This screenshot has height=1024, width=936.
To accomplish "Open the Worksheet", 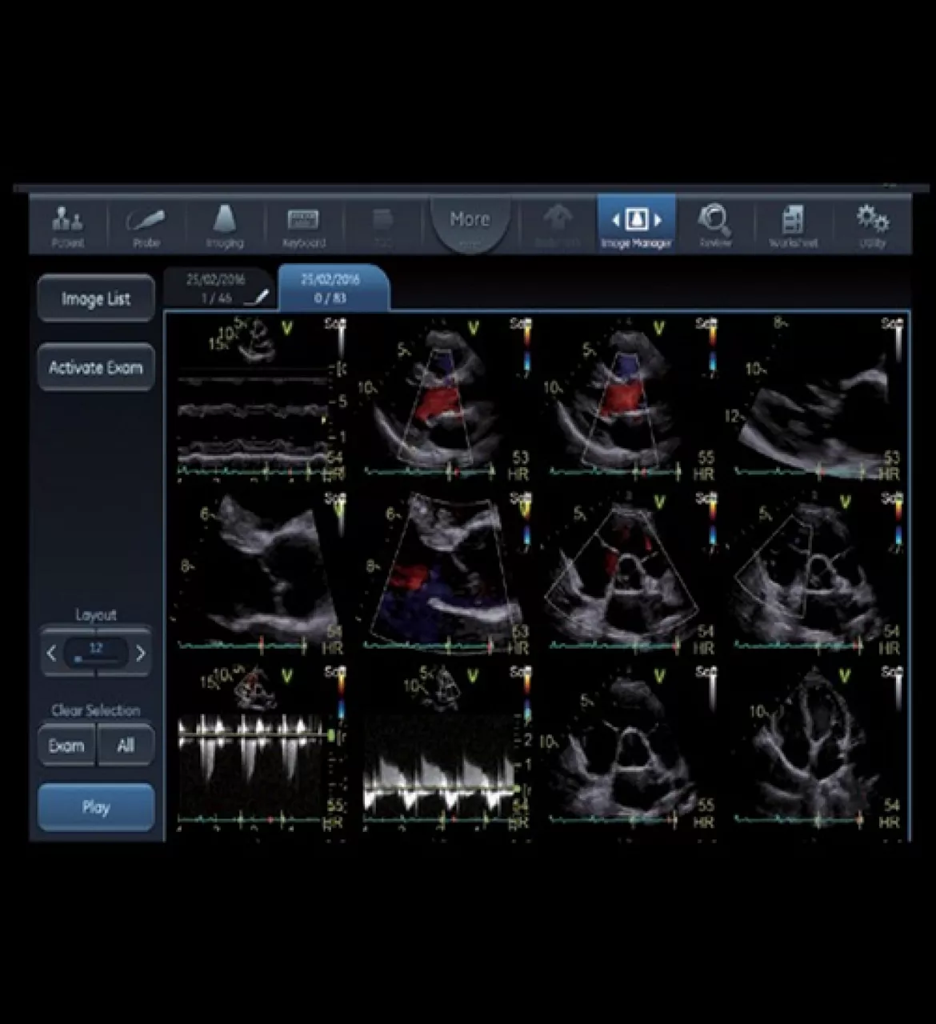I will tap(793, 225).
